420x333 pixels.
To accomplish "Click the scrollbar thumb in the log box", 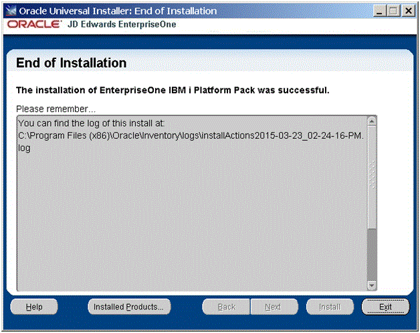I will 372,177.
